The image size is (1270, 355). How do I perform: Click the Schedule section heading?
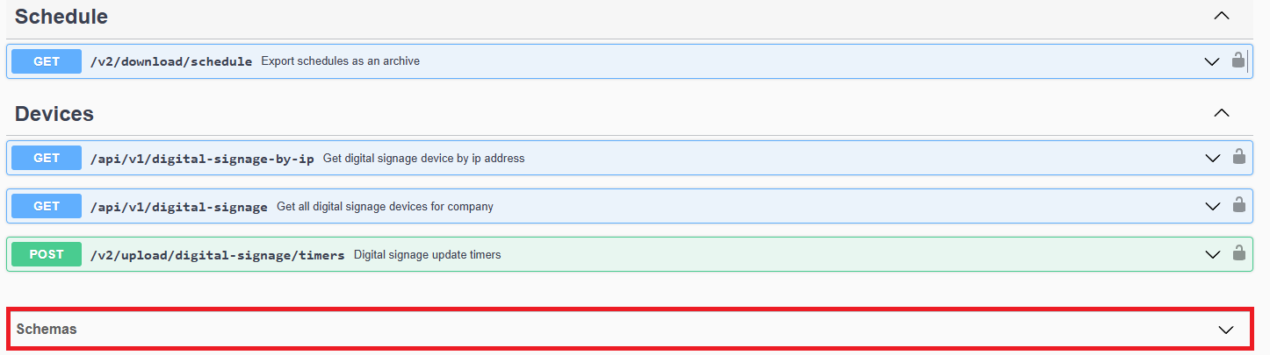[61, 16]
